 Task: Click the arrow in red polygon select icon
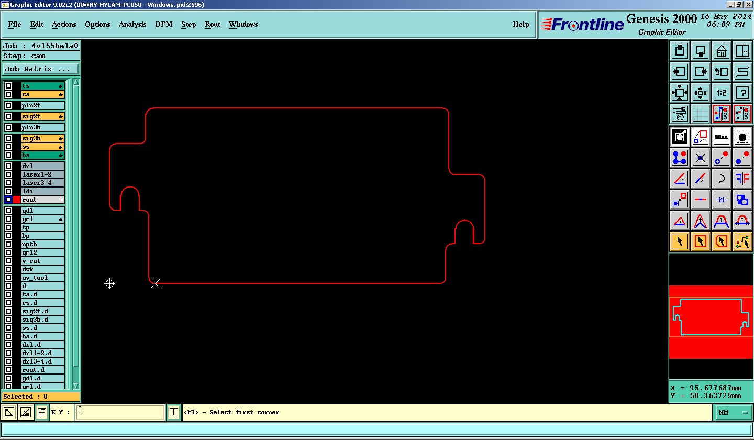pyautogui.click(x=722, y=241)
